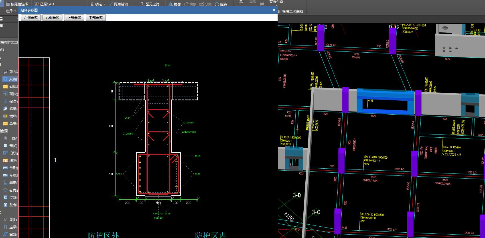
Task: Click the 2C16 label at right
Action: coord(197,156)
